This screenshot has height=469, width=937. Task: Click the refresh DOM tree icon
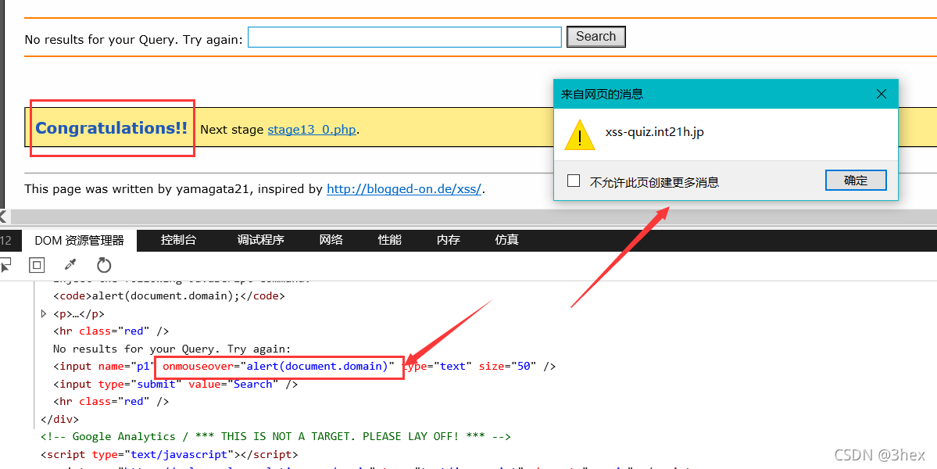tap(104, 265)
